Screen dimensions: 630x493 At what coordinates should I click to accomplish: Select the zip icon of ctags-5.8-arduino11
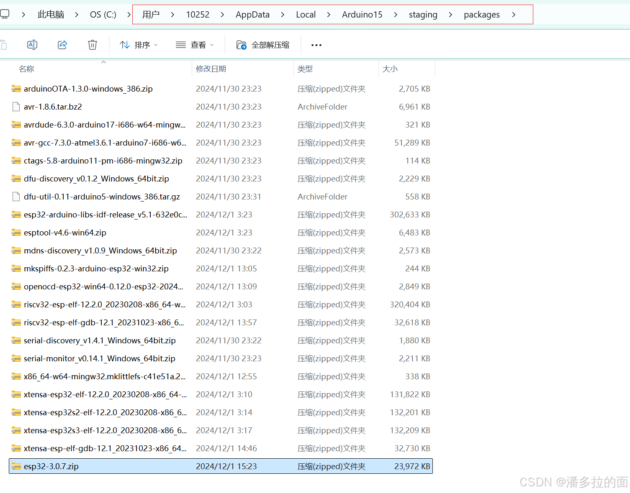pos(16,161)
